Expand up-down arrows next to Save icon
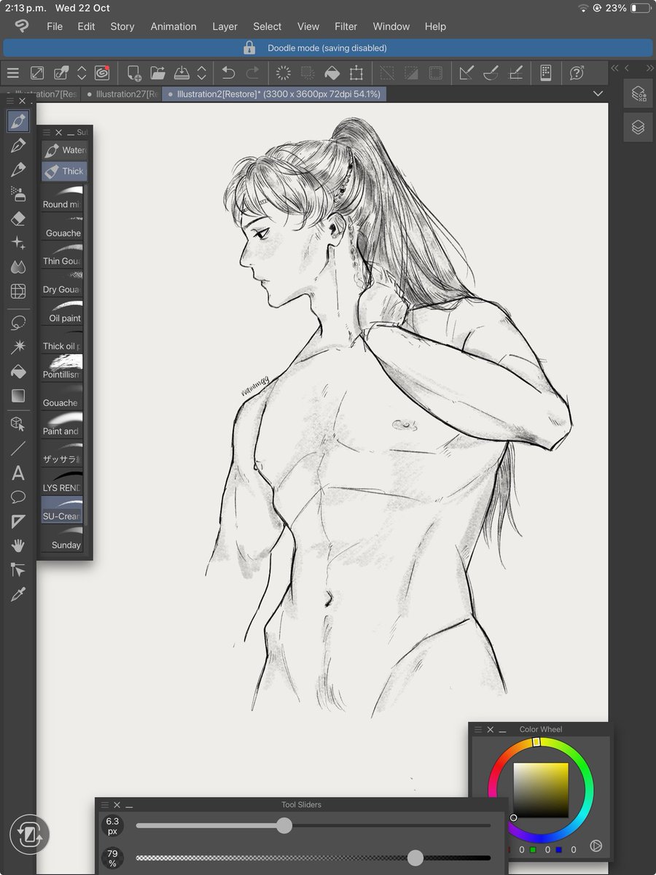The height and width of the screenshot is (875, 656). (x=202, y=73)
